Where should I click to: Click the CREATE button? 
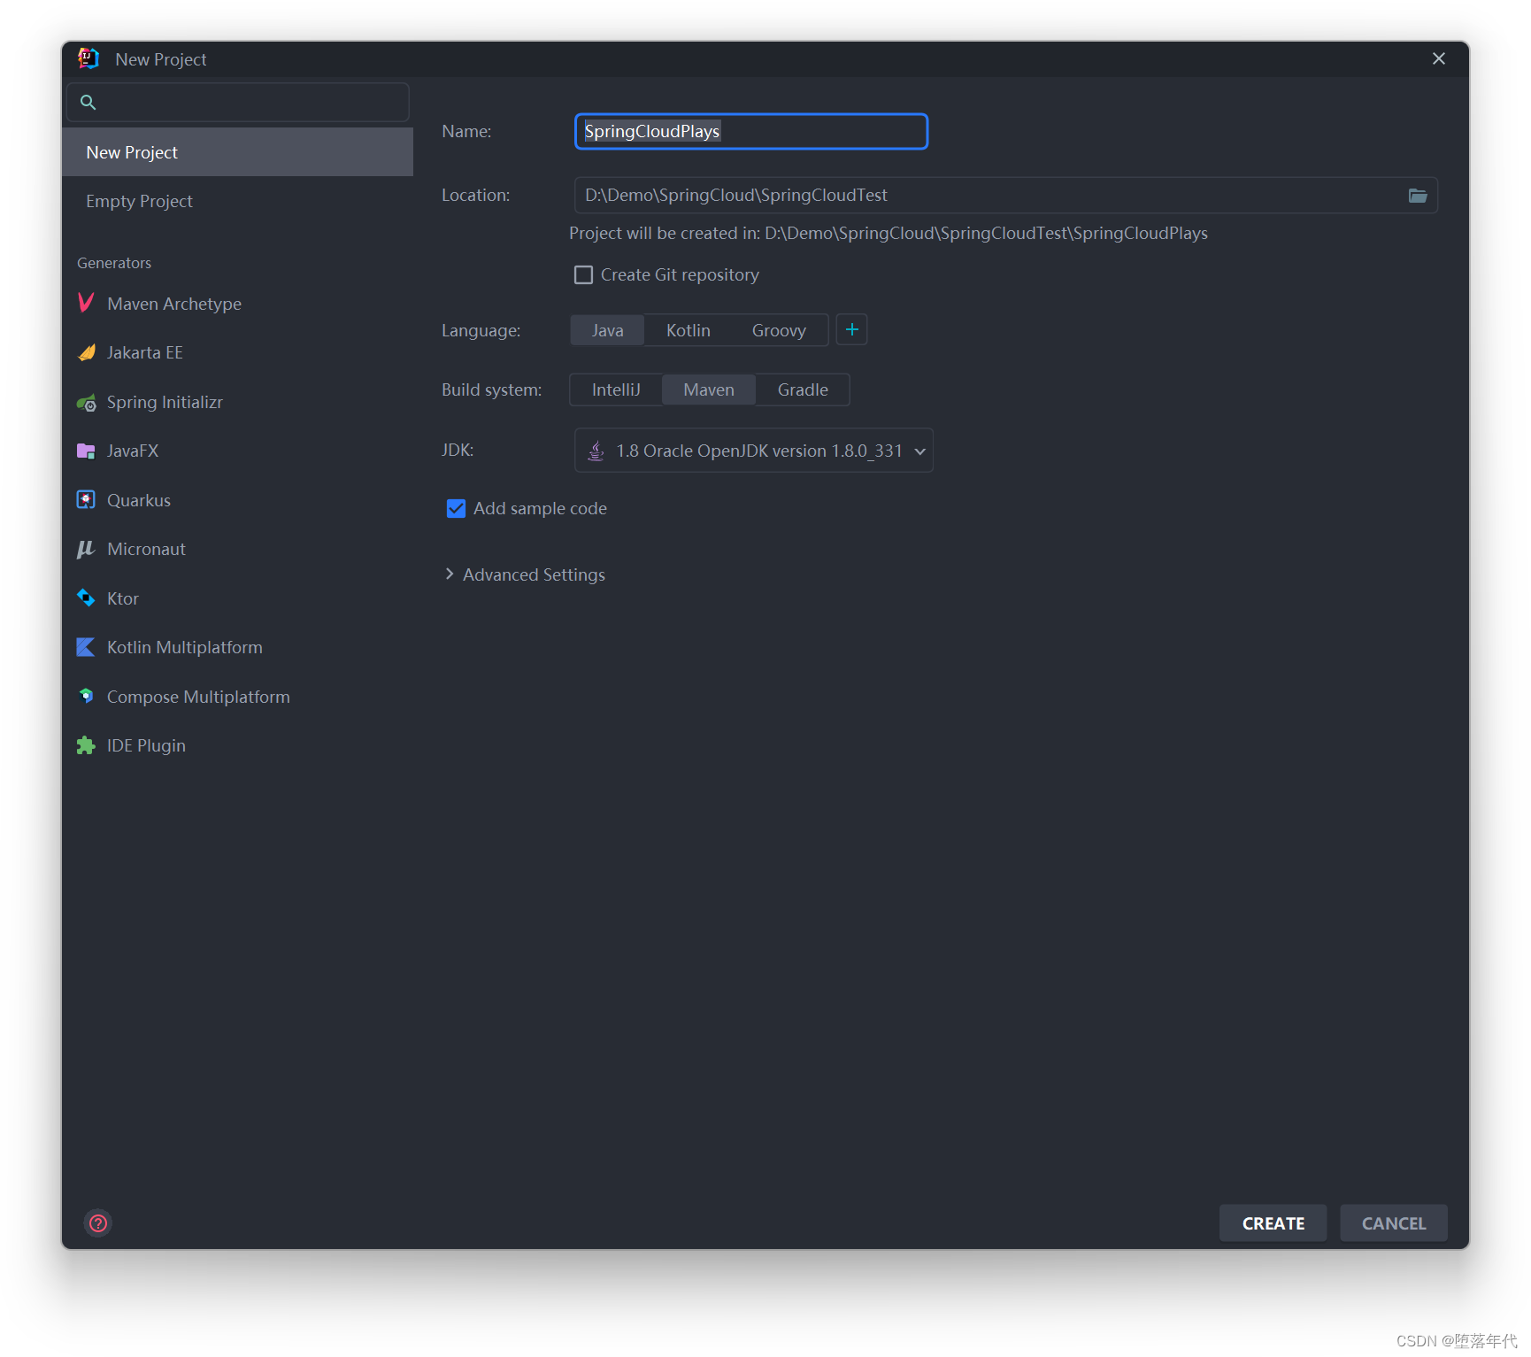point(1273,1222)
